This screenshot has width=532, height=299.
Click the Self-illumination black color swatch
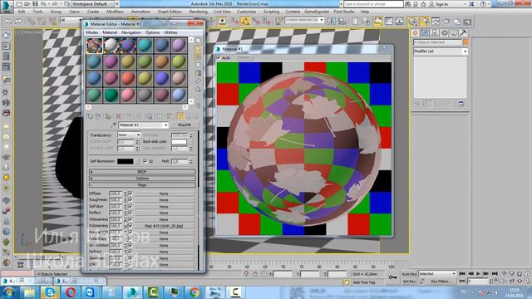(126, 161)
